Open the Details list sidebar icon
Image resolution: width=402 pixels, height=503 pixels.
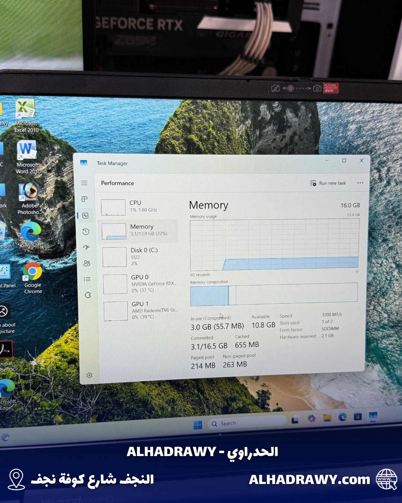click(x=87, y=279)
